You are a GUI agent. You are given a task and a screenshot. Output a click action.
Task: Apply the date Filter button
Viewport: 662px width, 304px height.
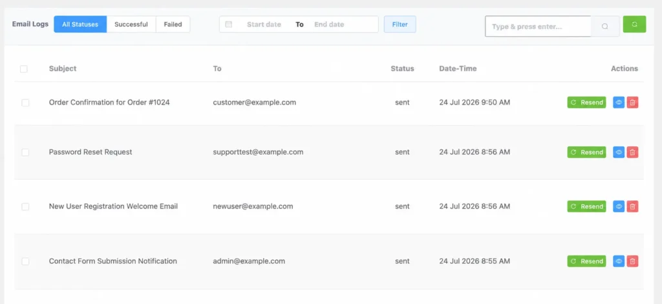pos(400,25)
